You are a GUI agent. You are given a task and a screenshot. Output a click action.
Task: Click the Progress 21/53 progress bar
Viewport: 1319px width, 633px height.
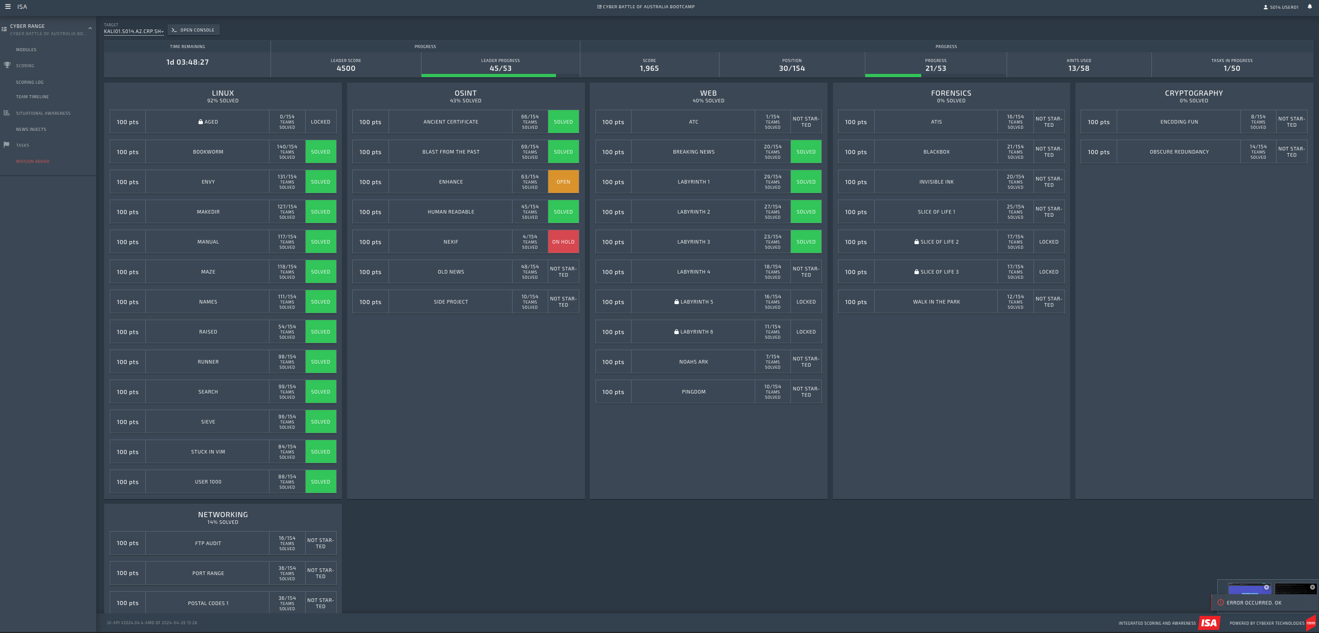point(936,76)
